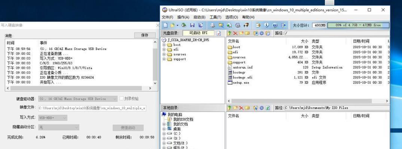Select J_CCSA_X64FRE_ZH-CN_DV5 root node
The image size is (402, 149).
188,40
